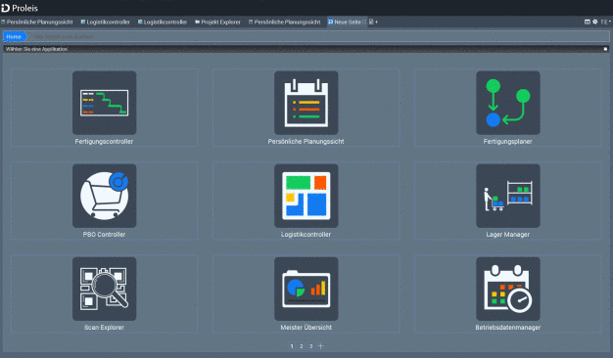
Task: Open the settings gear in top bar
Action: pos(595,22)
